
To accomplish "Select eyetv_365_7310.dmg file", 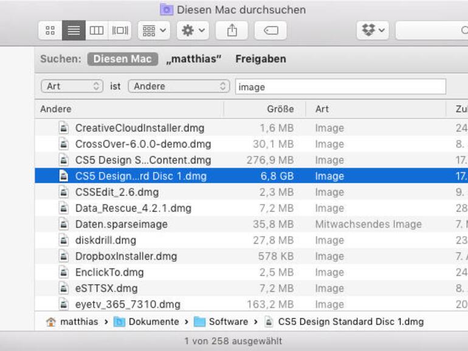I will 128,304.
